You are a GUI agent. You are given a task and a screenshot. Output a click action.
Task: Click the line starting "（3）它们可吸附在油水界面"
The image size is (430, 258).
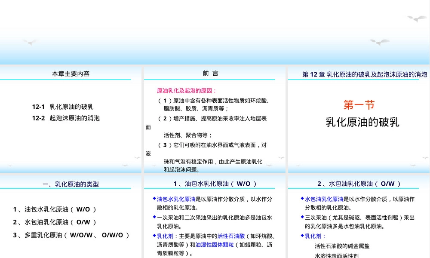coord(212,145)
